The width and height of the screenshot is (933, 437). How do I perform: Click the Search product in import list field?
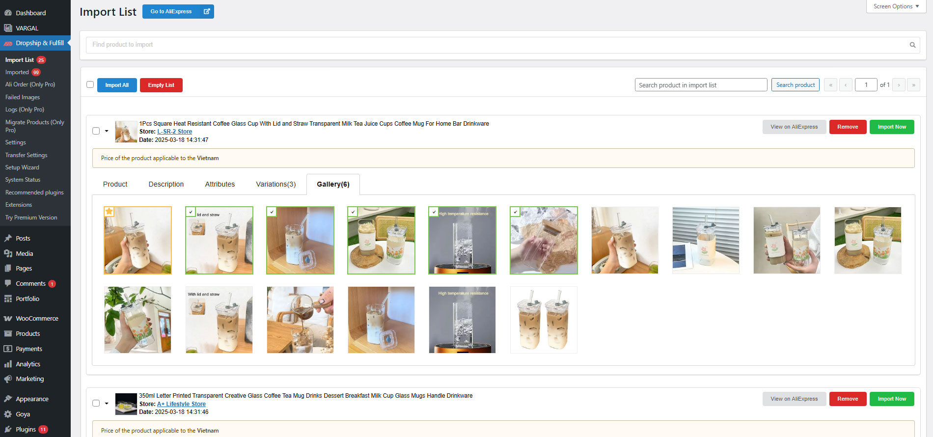click(x=701, y=85)
